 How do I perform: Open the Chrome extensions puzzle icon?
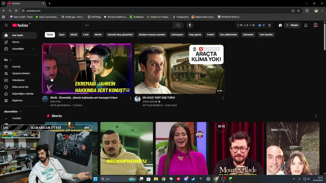307,11
